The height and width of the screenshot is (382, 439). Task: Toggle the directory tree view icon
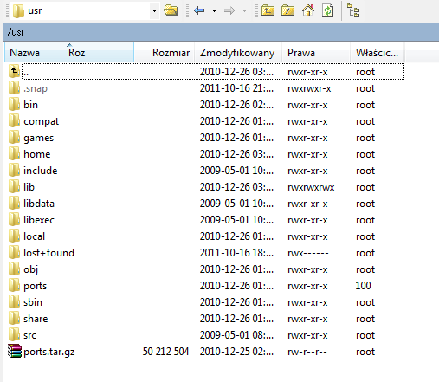pos(353,11)
